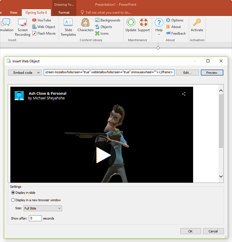The image size is (232, 242).
Task: Click the Show after seconds field
Action: (35, 218)
